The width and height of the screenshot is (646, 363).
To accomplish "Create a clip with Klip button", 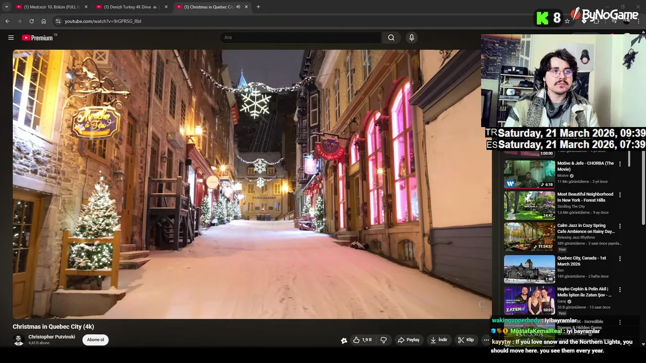I will click(x=466, y=340).
